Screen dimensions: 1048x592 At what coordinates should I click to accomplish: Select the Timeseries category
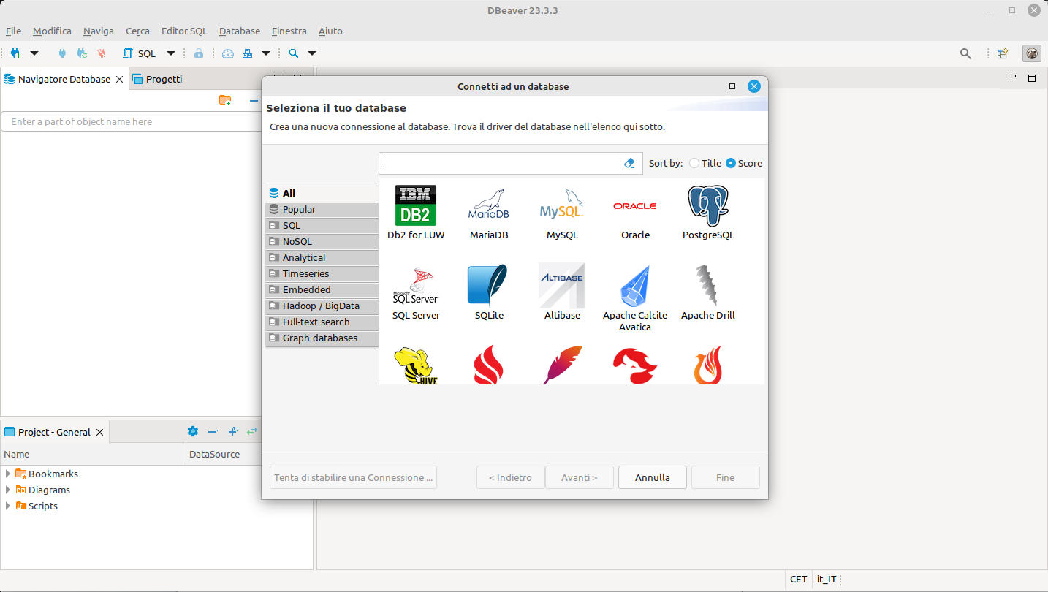[322, 273]
